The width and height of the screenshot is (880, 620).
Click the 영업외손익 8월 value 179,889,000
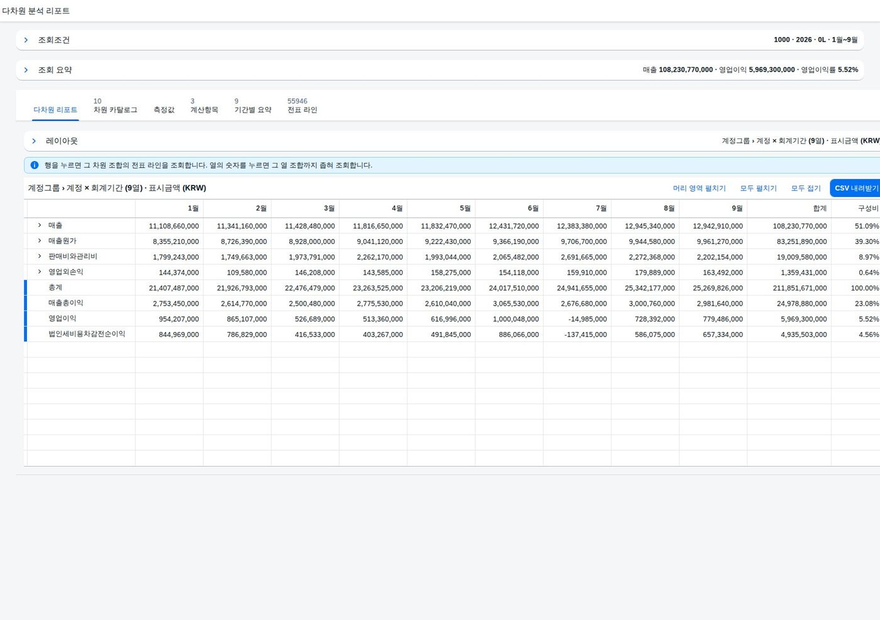654,273
